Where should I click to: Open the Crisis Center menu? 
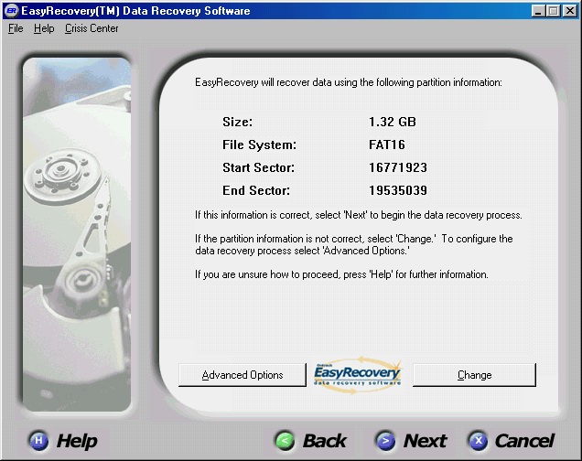pyautogui.click(x=92, y=28)
